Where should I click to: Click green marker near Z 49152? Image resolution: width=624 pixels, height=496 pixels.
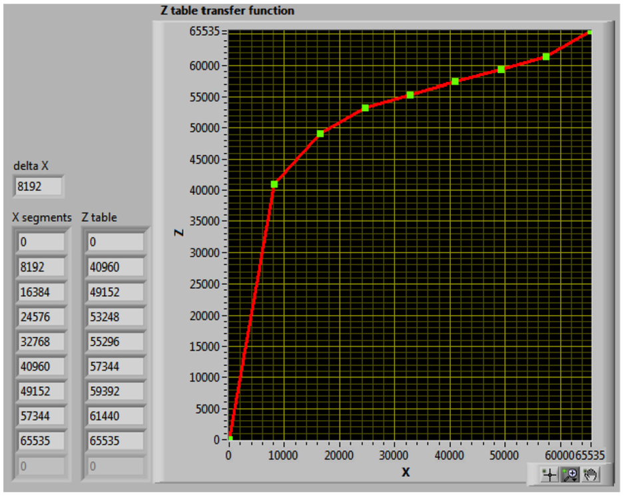[x=320, y=134]
